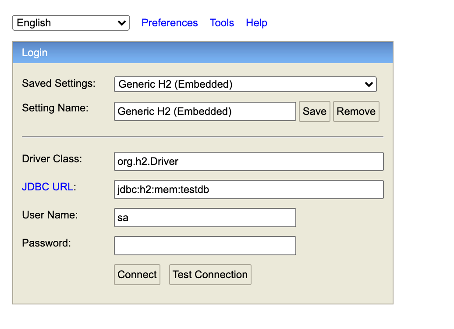Click the Save button

click(x=315, y=111)
